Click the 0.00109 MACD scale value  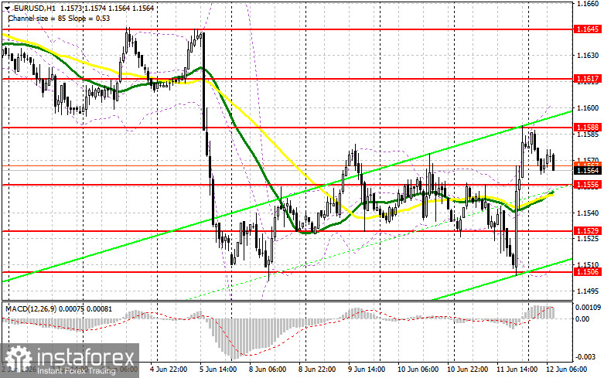tap(588, 308)
